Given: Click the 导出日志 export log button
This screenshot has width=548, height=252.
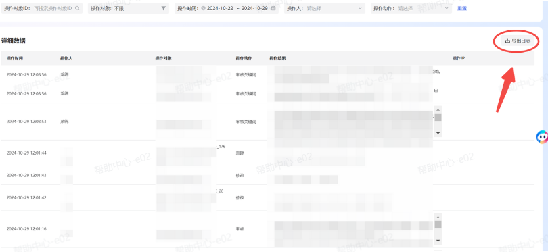Looking at the screenshot, I should click(x=518, y=41).
